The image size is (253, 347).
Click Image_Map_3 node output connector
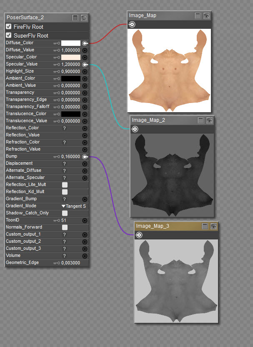click(139, 235)
